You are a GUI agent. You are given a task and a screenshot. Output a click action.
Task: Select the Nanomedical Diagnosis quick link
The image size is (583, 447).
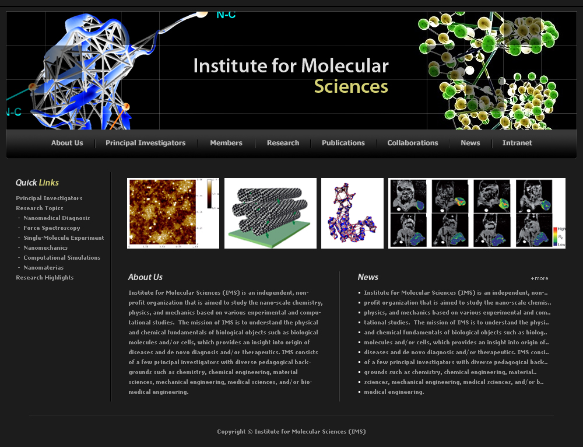tap(57, 218)
